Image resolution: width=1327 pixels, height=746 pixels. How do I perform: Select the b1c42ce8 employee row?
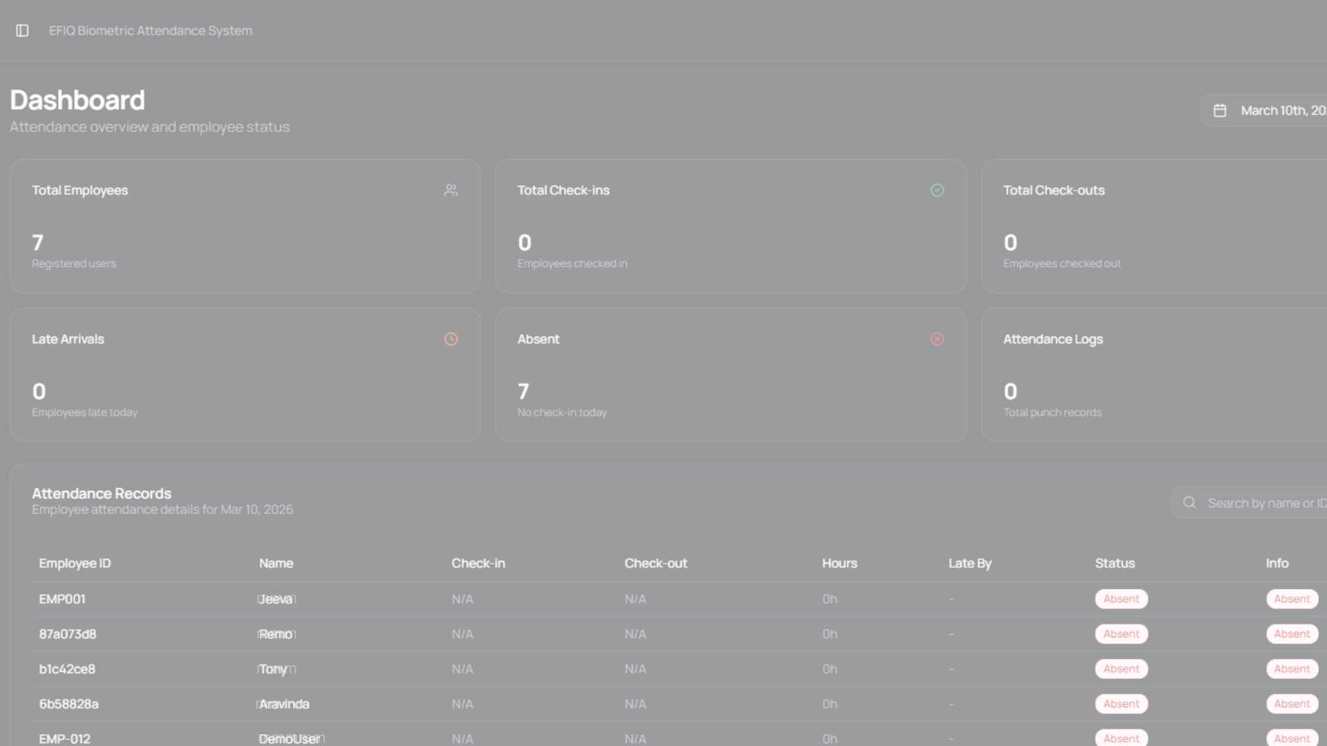pyautogui.click(x=67, y=669)
